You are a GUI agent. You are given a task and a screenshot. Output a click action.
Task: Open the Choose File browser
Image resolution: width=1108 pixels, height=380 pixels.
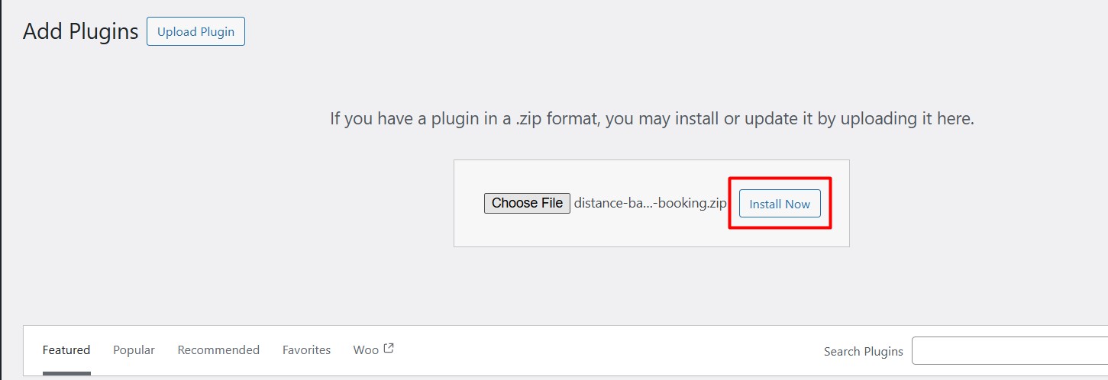pos(527,203)
